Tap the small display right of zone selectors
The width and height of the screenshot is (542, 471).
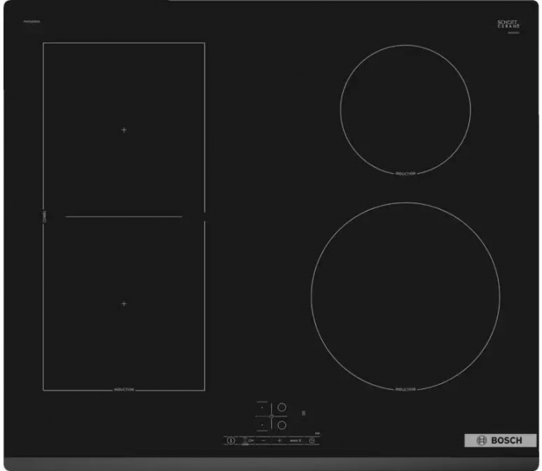[304, 413]
